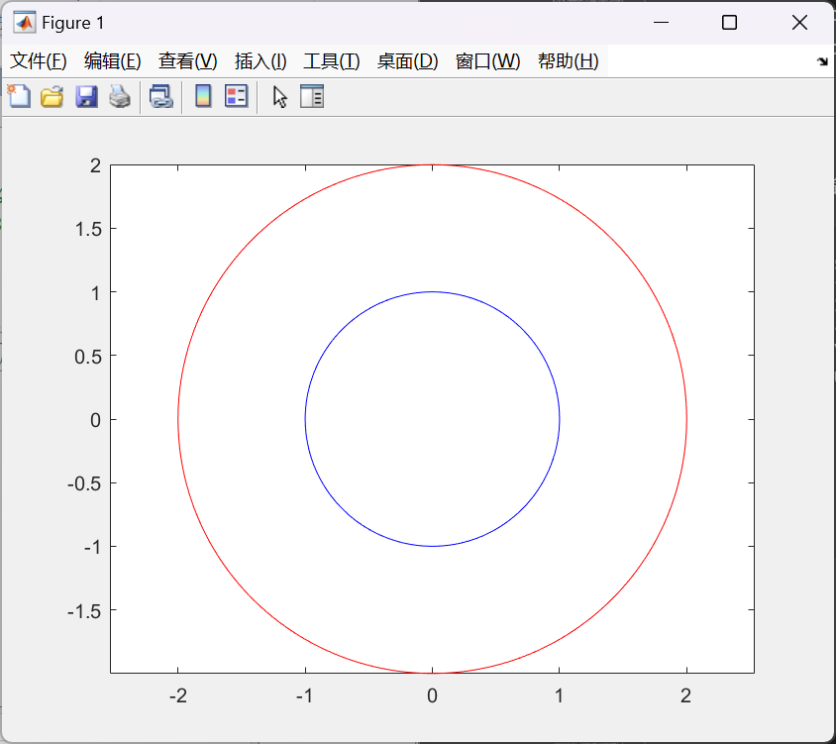836x744 pixels.
Task: Expand the 工具(T) menu
Action: (331, 61)
